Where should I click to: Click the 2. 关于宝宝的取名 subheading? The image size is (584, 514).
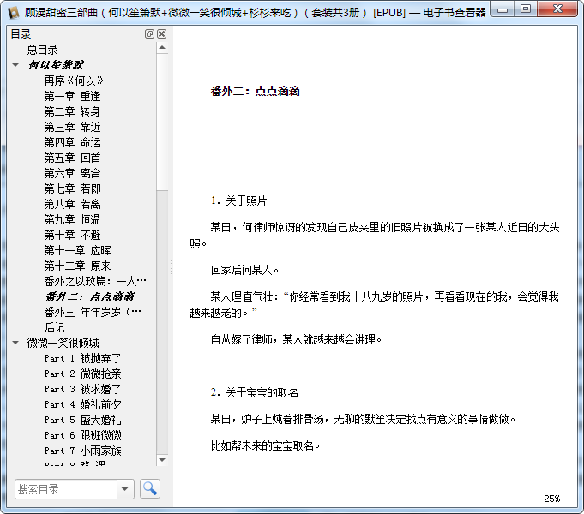coord(255,392)
